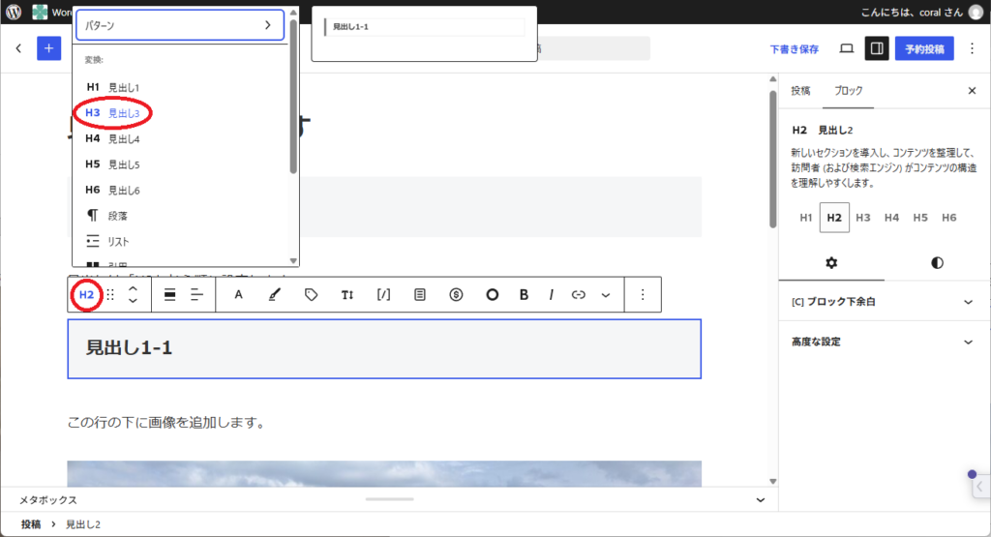This screenshot has width=991, height=537.
Task: Open more rich text options dropdown arrow
Action: pos(606,295)
